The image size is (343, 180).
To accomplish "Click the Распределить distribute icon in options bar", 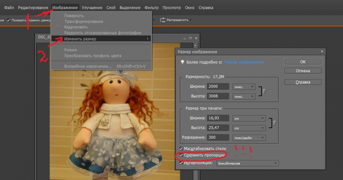I will point(163,20).
